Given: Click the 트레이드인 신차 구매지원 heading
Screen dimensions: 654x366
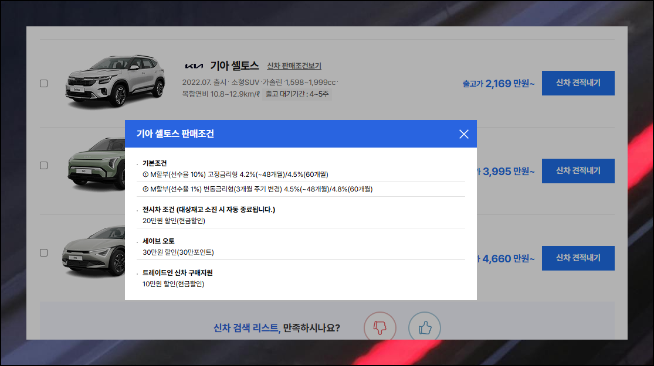Looking at the screenshot, I should click(178, 273).
